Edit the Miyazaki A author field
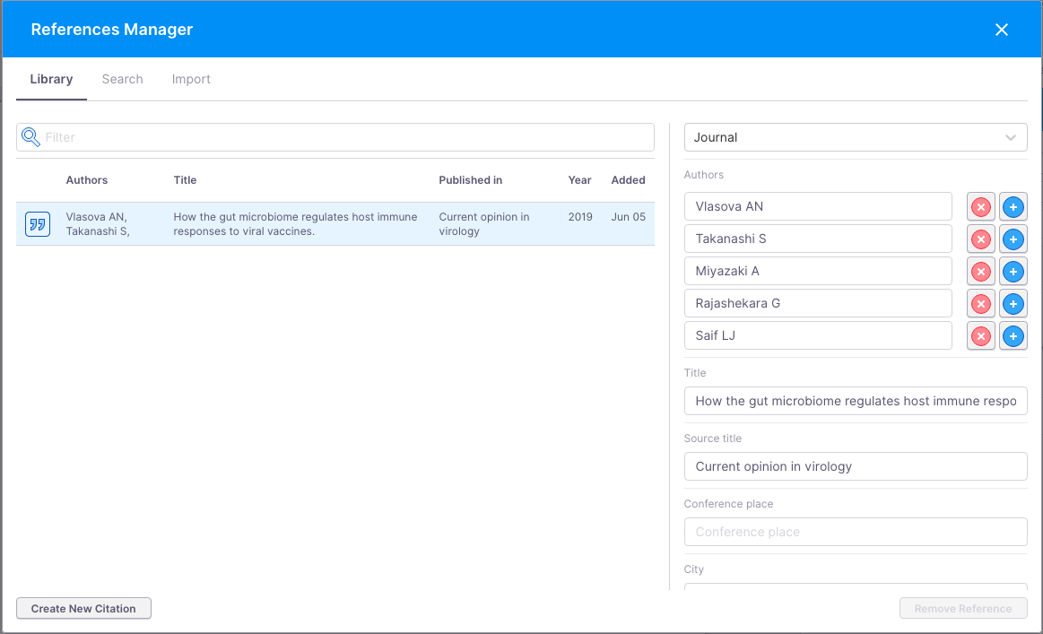 (x=818, y=271)
